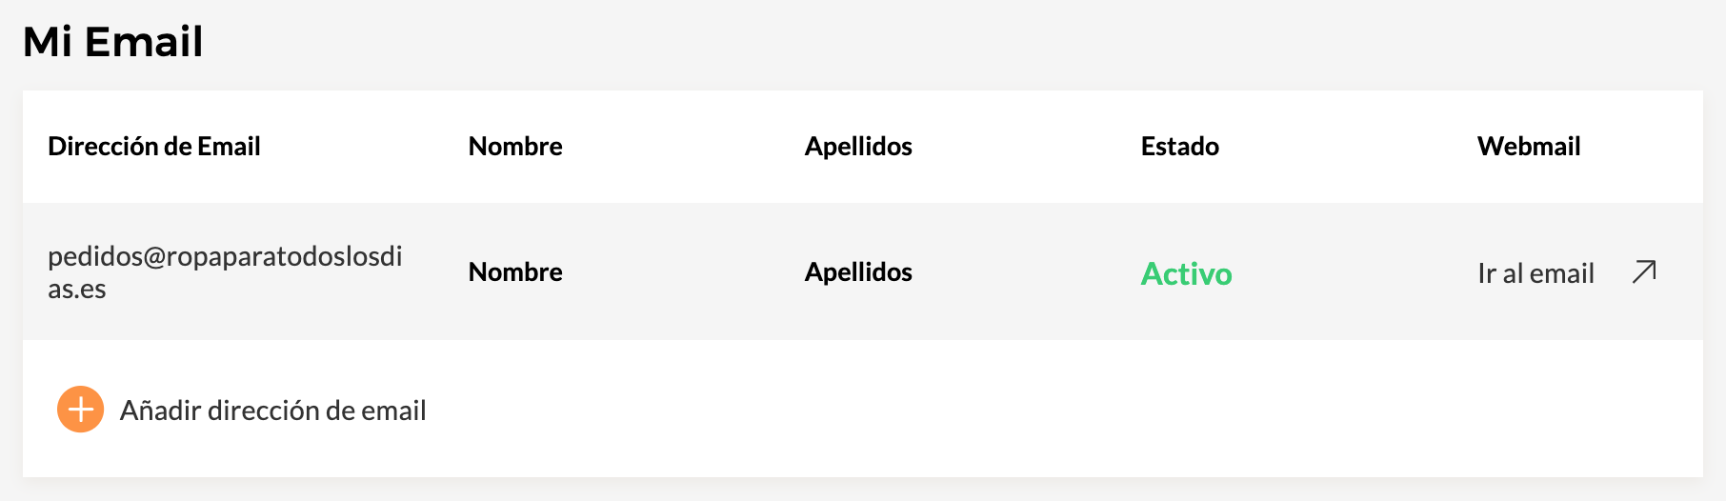This screenshot has width=1726, height=501.
Task: Click the Estado column header
Action: [x=1179, y=146]
